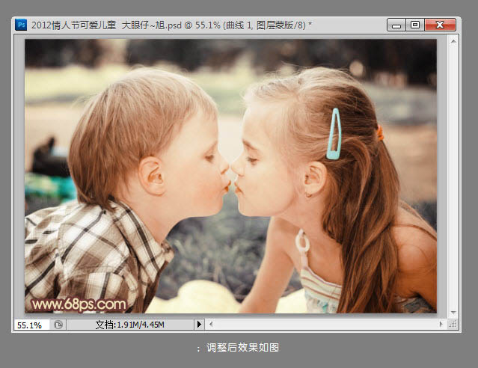Click the document size readout 1.91M/4.45M
Viewport: 478px width, 368px height.
[x=129, y=325]
